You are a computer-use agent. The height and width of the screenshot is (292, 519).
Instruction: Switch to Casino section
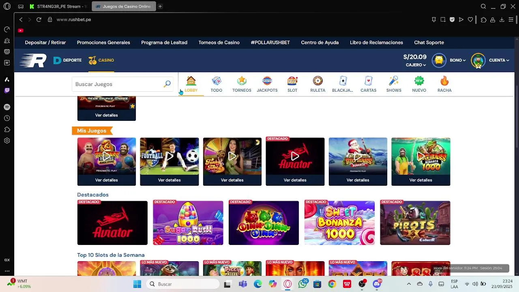[x=101, y=60]
